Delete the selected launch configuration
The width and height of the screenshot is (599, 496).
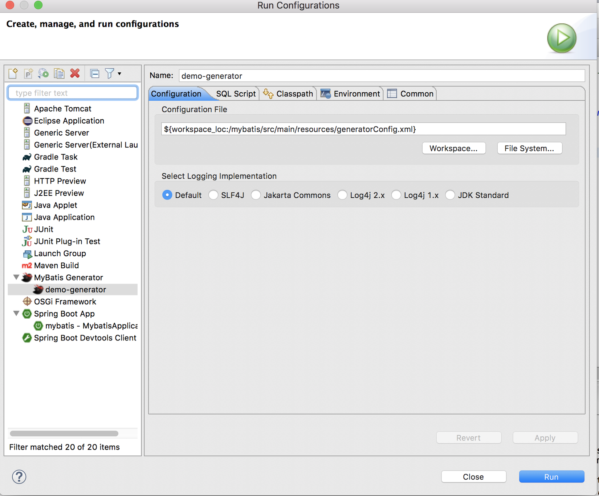(x=75, y=73)
